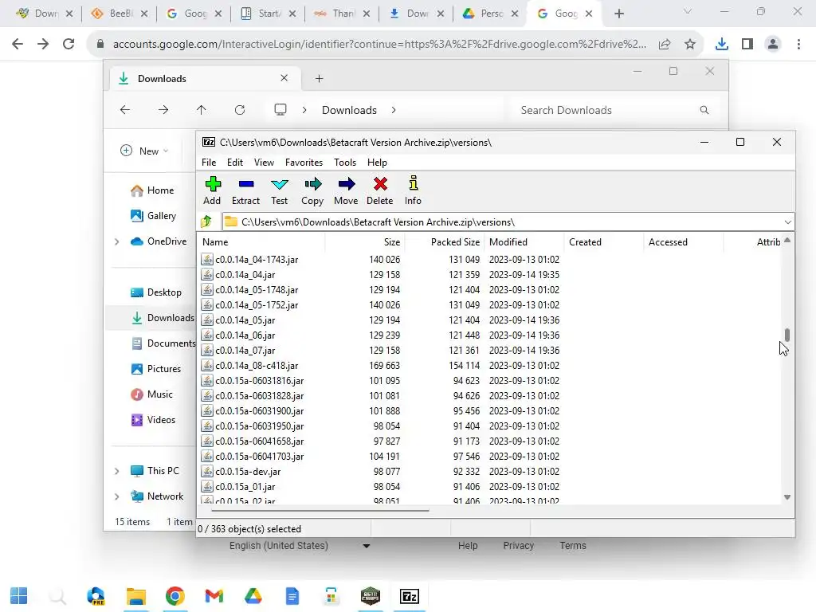
Task: Reload the page in Chrome
Action: (x=69, y=45)
